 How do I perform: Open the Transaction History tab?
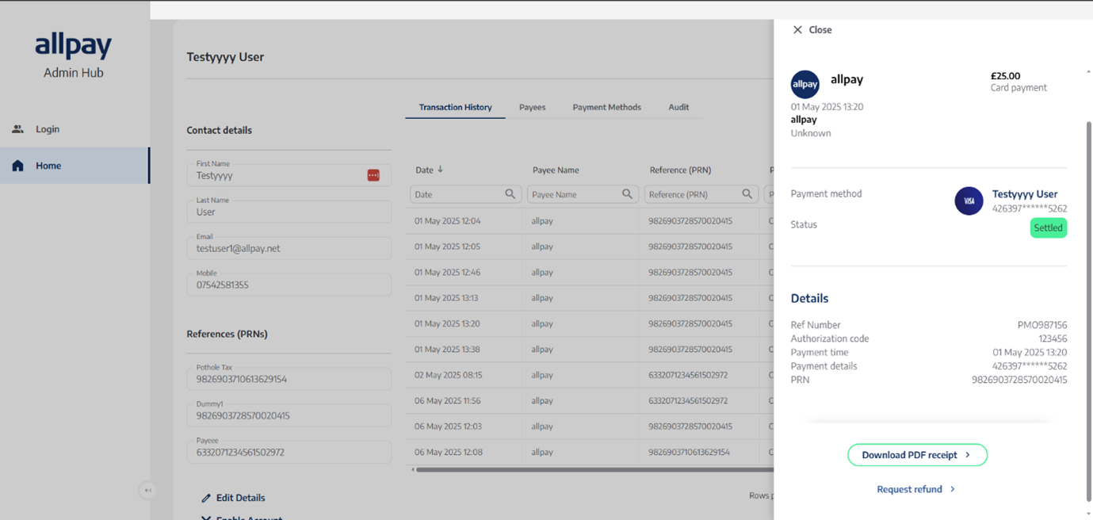coord(455,107)
